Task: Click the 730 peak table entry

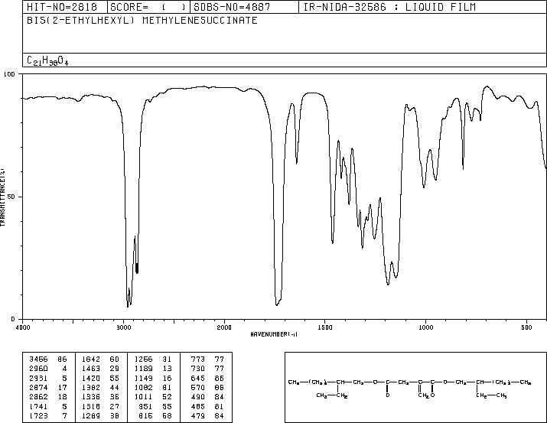Action: pos(207,369)
